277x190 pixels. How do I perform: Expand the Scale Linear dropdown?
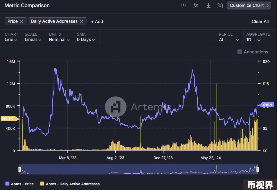pyautogui.click(x=33, y=40)
